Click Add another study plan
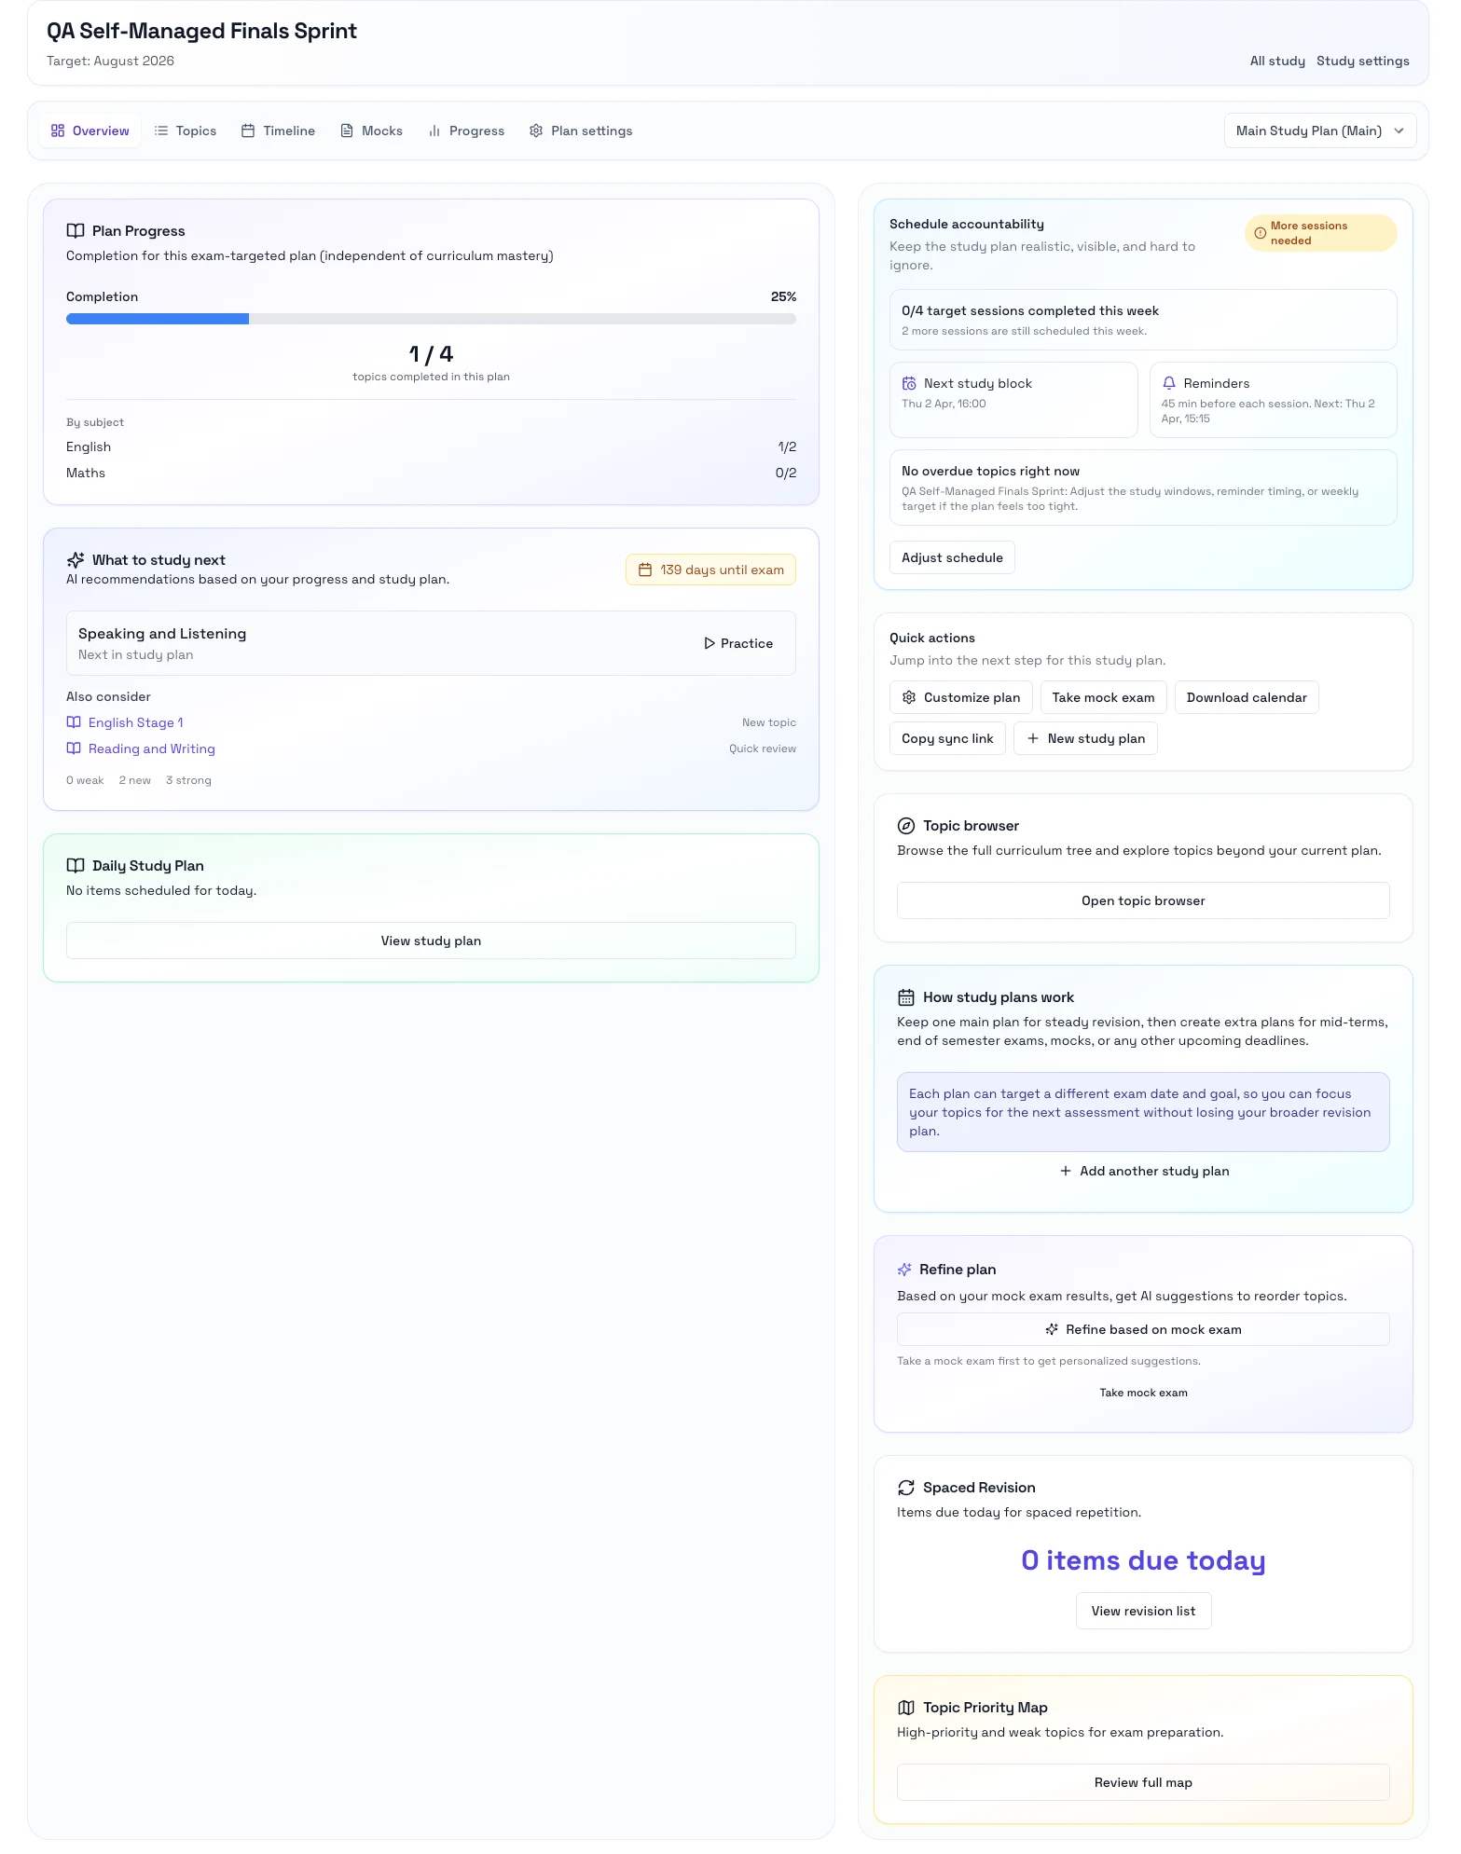This screenshot has height=1854, width=1461. coord(1143,1171)
